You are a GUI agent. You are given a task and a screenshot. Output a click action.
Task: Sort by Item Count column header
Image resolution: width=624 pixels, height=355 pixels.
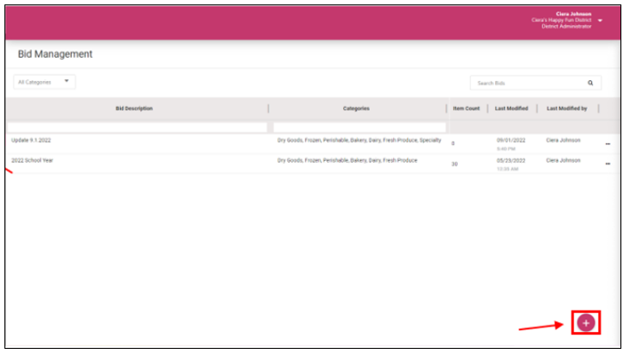[x=466, y=109]
